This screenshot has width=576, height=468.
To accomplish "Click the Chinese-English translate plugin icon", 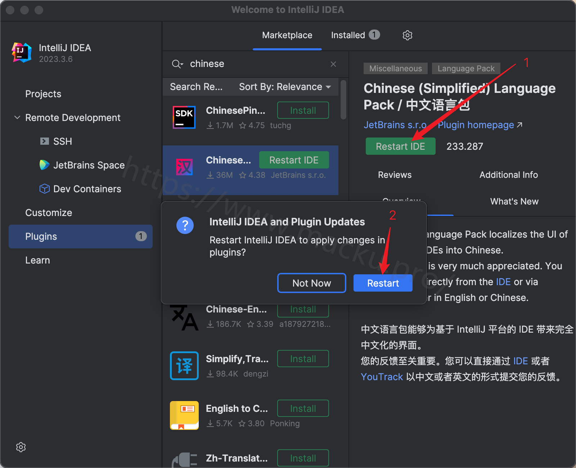I will coord(184,318).
